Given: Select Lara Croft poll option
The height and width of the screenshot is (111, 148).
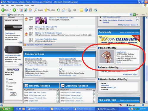Looking at the screenshot, I should (x=7, y=82).
